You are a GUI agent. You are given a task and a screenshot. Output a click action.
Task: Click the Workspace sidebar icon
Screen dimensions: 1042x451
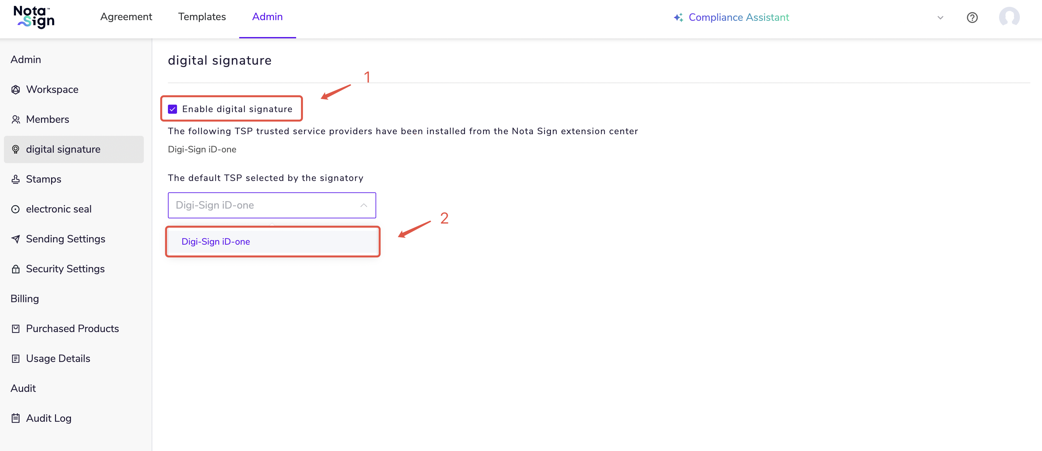pyautogui.click(x=16, y=90)
